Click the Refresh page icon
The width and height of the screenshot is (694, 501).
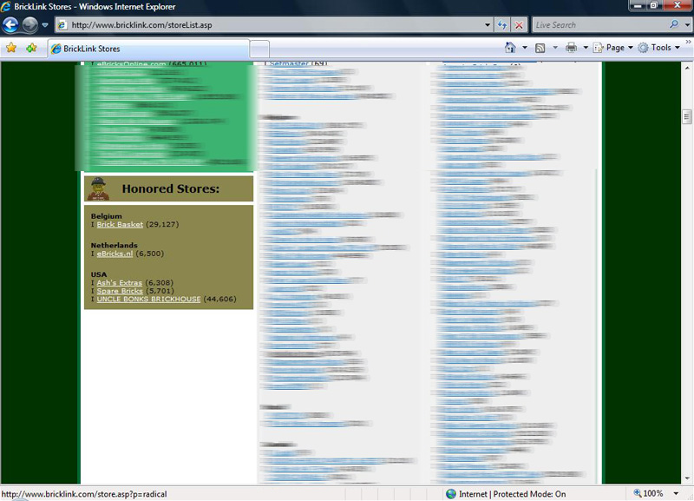pos(502,25)
